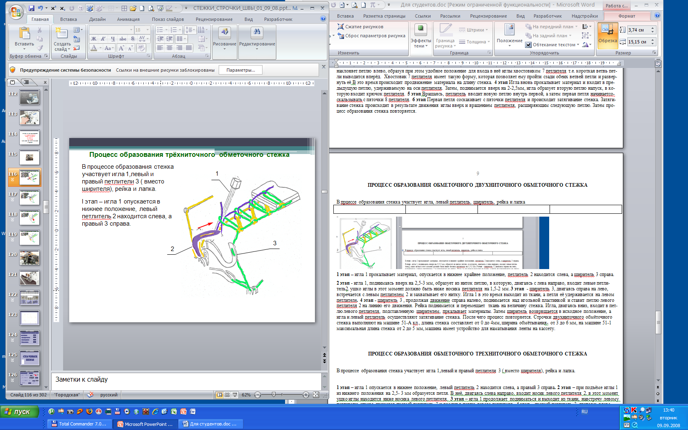
Task: Select slide 120 thumbnail
Action: pos(29,258)
